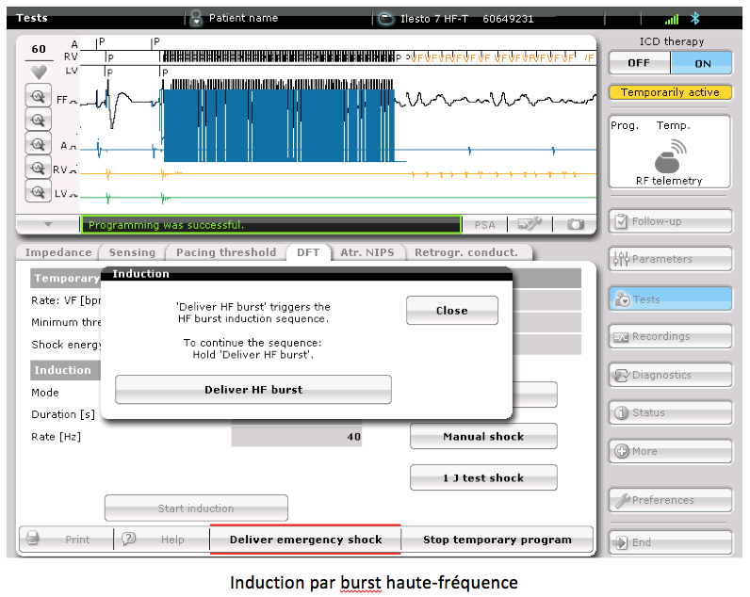
Task: Click the A channel zoom magnifier icon
Action: click(x=38, y=145)
